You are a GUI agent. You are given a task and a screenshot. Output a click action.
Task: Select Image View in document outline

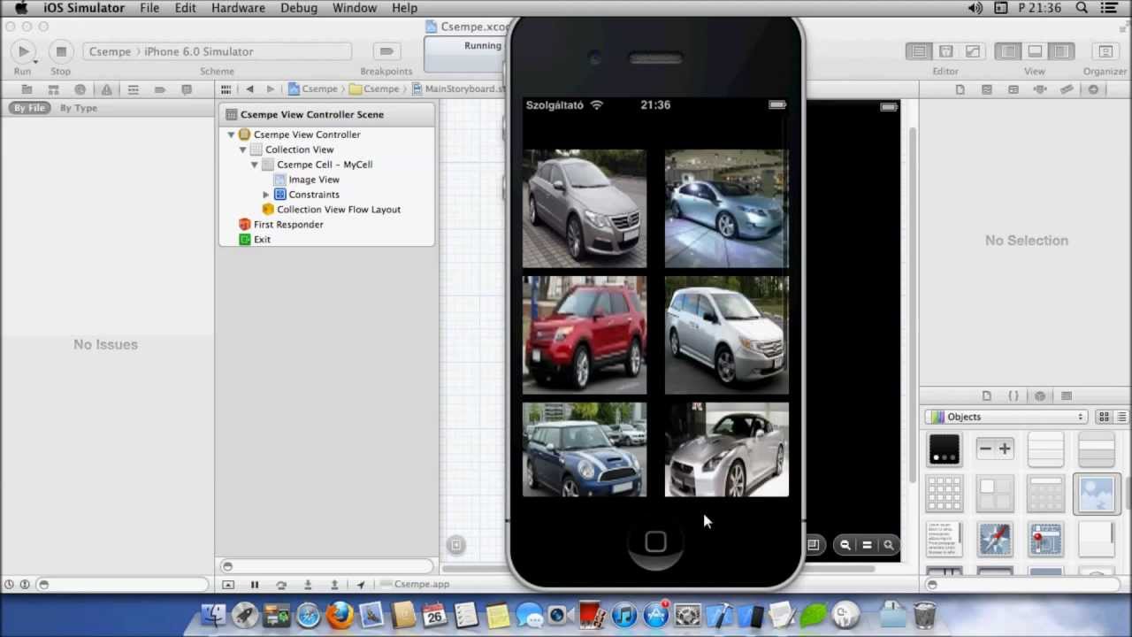tap(307, 180)
